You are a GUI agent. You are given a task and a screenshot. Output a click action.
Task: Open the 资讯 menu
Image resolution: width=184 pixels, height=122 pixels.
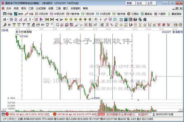pos(23,8)
